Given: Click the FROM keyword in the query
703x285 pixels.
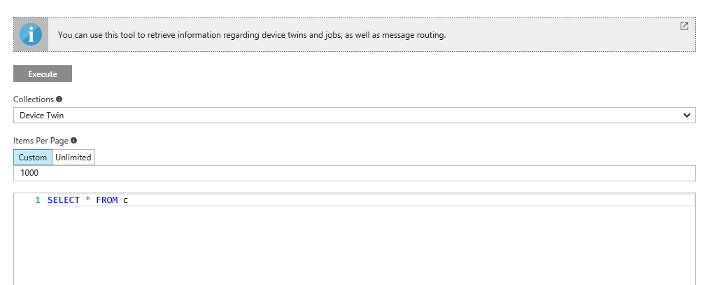Looking at the screenshot, I should point(107,200).
